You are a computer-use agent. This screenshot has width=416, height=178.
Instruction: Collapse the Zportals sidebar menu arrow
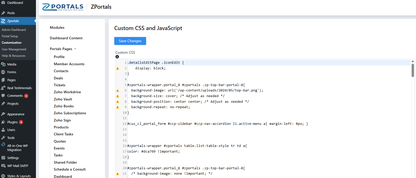[x=35, y=21]
